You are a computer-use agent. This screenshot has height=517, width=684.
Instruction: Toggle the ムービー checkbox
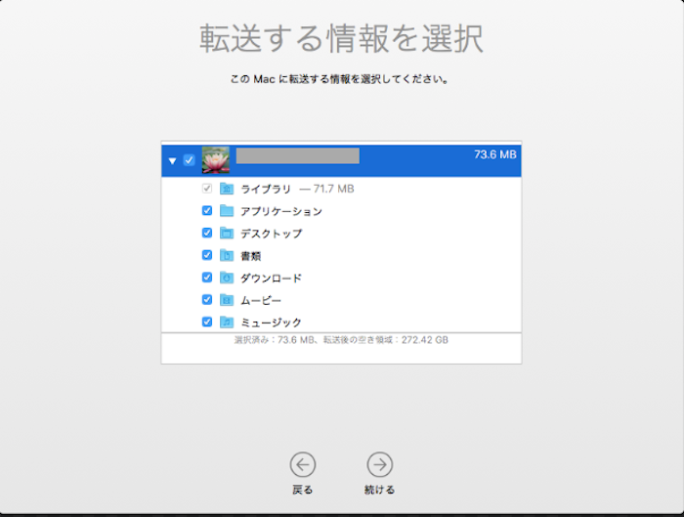[x=206, y=300]
